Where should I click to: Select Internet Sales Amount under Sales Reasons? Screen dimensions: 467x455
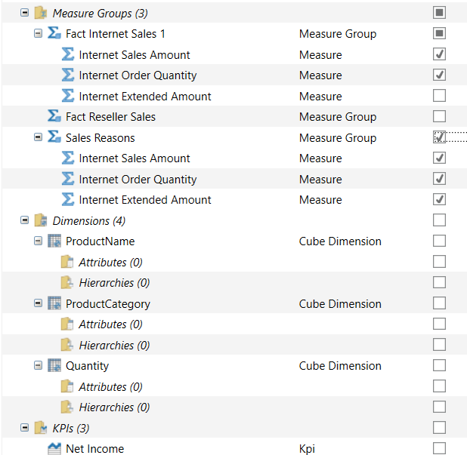(x=134, y=158)
